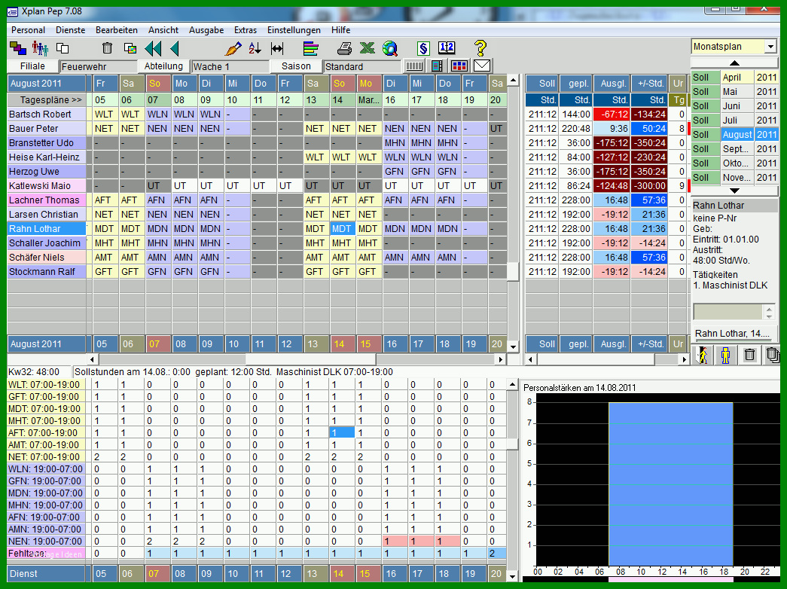Click the A-Z sort icon
787x589 pixels.
(x=255, y=48)
